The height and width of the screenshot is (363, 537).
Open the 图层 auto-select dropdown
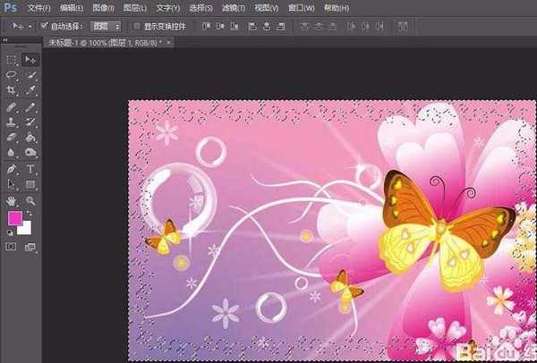[x=107, y=26]
